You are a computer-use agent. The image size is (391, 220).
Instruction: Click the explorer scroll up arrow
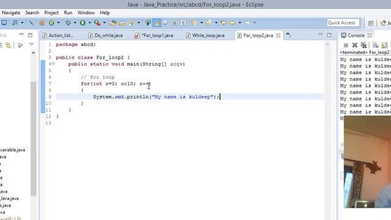tap(34, 53)
